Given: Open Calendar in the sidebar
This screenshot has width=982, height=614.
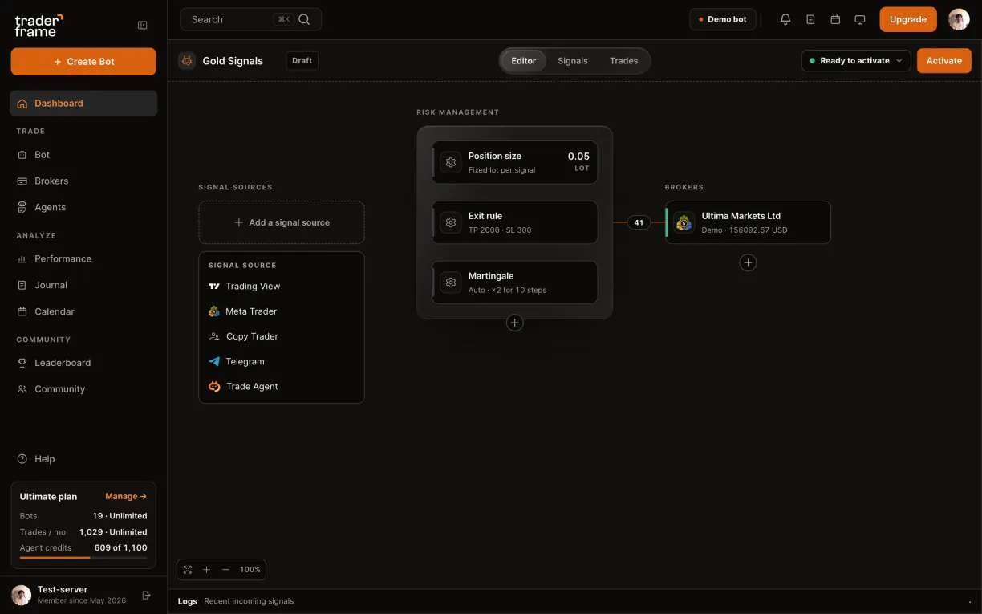Looking at the screenshot, I should pyautogui.click(x=83, y=311).
